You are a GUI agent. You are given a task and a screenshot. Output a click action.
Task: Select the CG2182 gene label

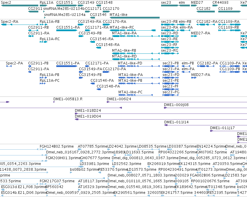click(203, 9)
